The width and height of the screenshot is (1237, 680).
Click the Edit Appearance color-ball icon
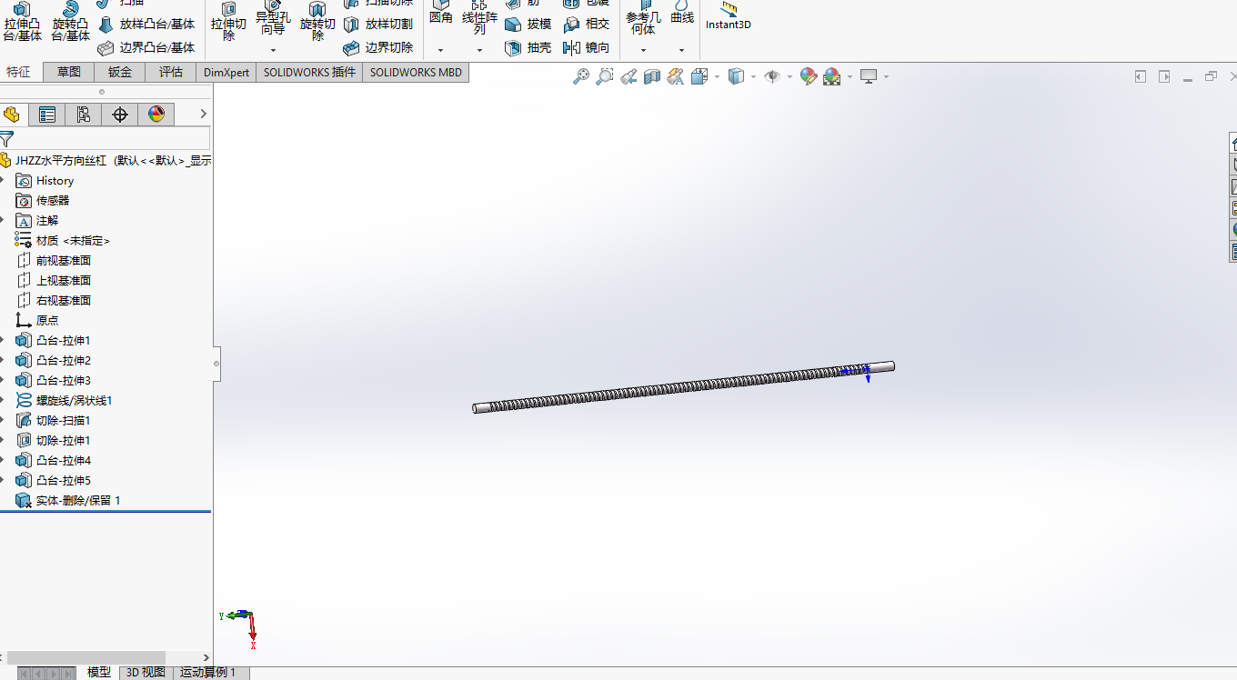(808, 76)
